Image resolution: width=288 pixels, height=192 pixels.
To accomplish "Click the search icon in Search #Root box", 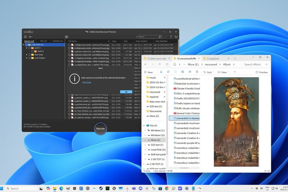I will click(x=266, y=64).
